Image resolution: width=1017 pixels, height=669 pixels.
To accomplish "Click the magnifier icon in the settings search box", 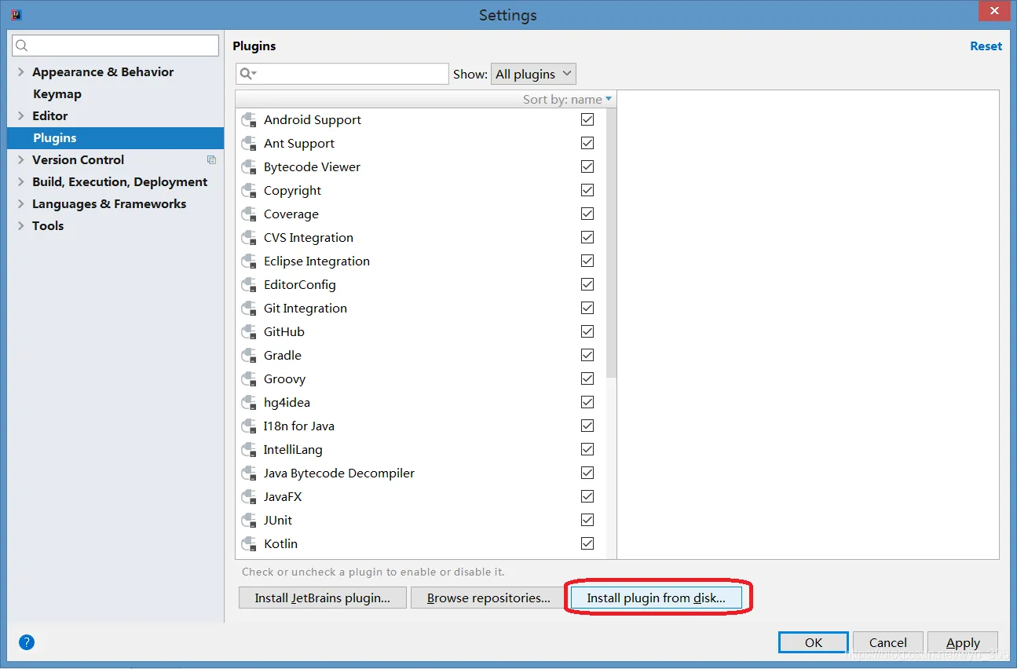I will click(x=22, y=46).
